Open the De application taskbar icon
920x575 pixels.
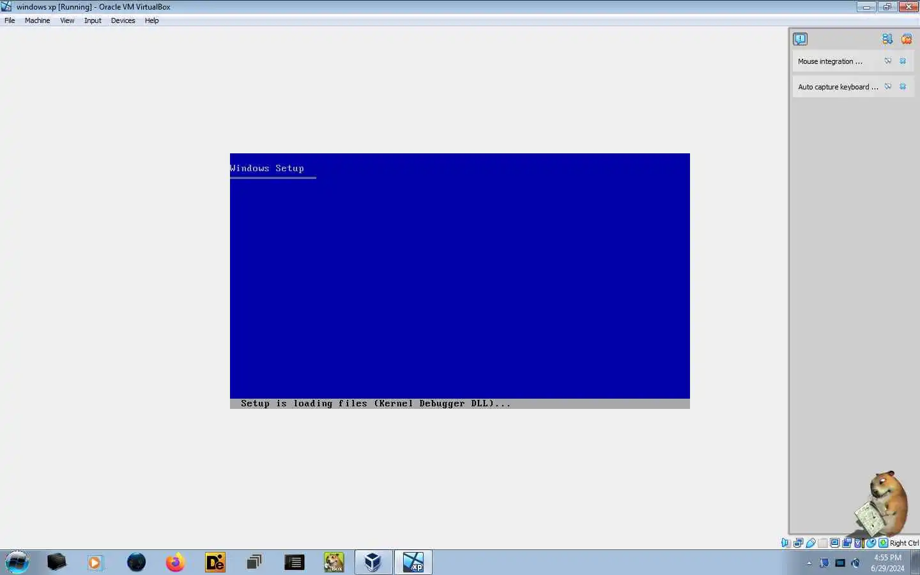215,562
